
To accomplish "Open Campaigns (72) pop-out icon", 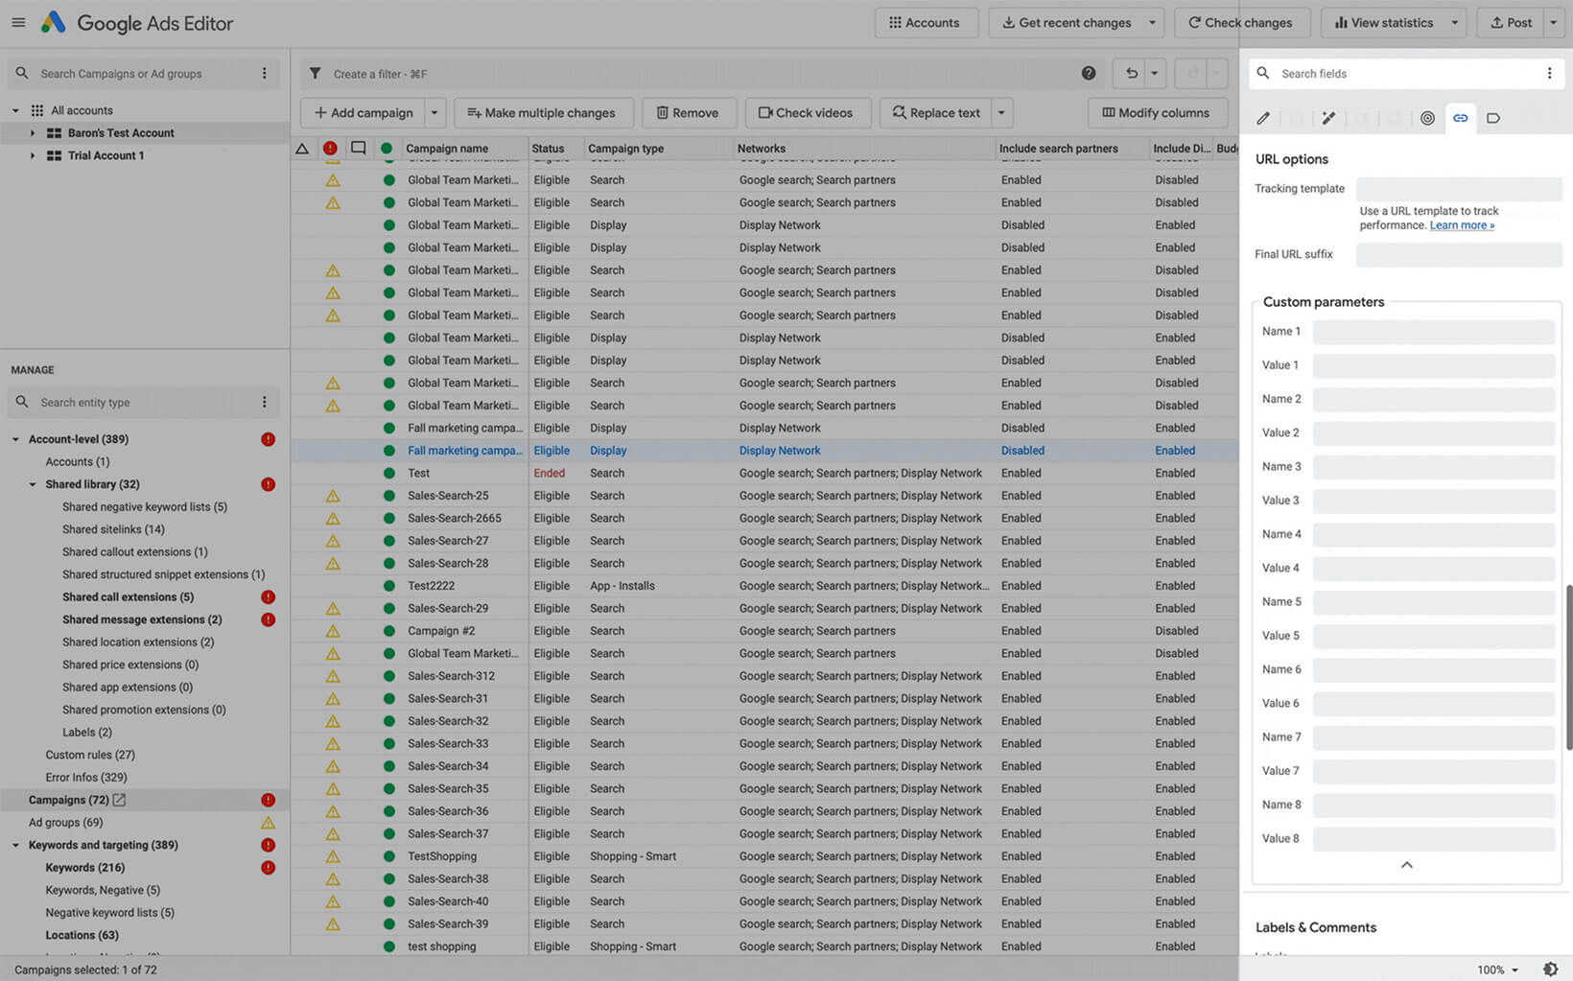I will tap(119, 800).
